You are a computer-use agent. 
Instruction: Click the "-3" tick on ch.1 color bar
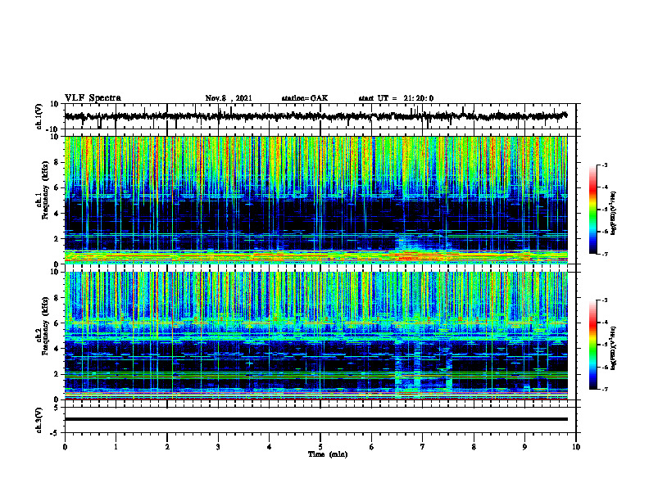(x=604, y=165)
